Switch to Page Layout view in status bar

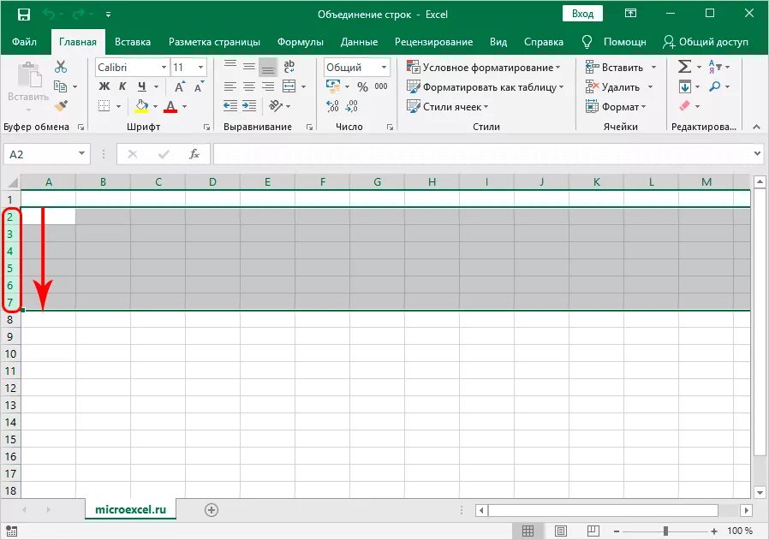coord(561,531)
